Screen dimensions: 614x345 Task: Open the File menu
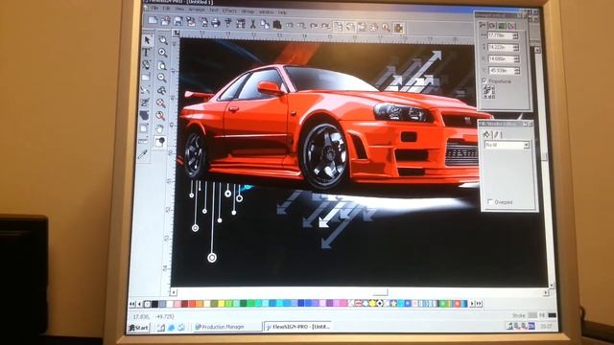[154, 8]
